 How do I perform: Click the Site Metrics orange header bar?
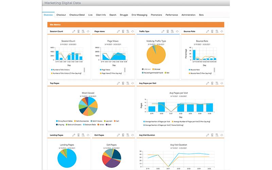coord(136,25)
